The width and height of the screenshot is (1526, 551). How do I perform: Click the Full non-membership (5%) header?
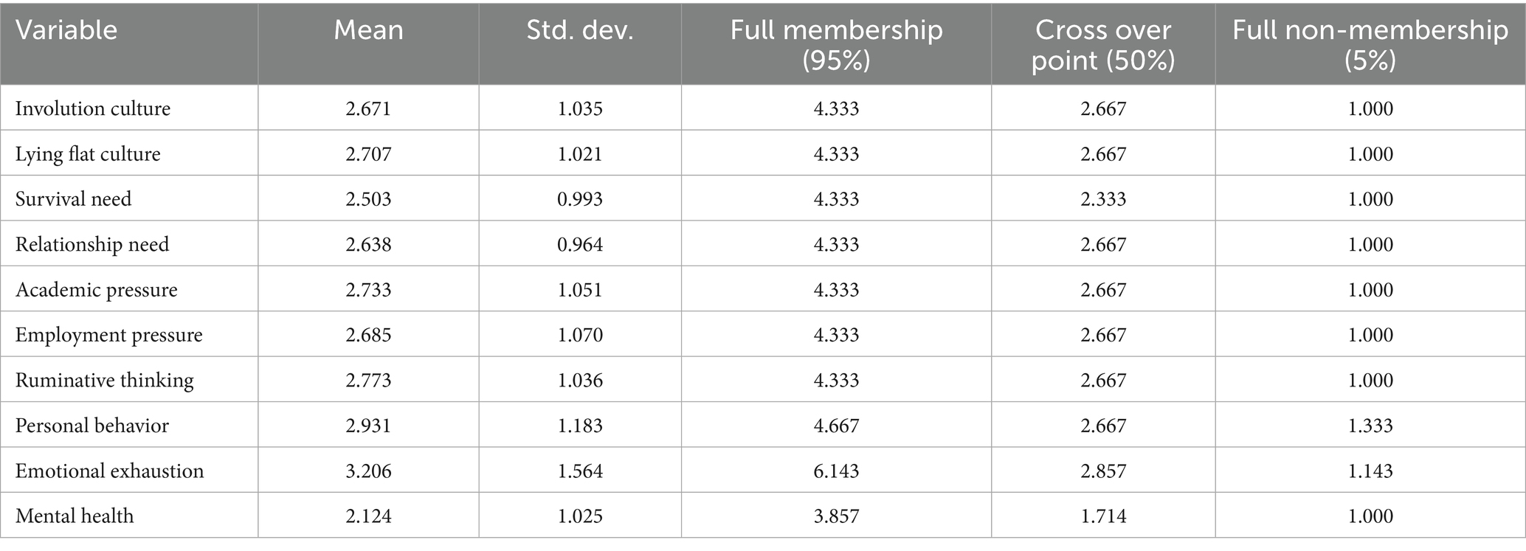click(x=1370, y=44)
